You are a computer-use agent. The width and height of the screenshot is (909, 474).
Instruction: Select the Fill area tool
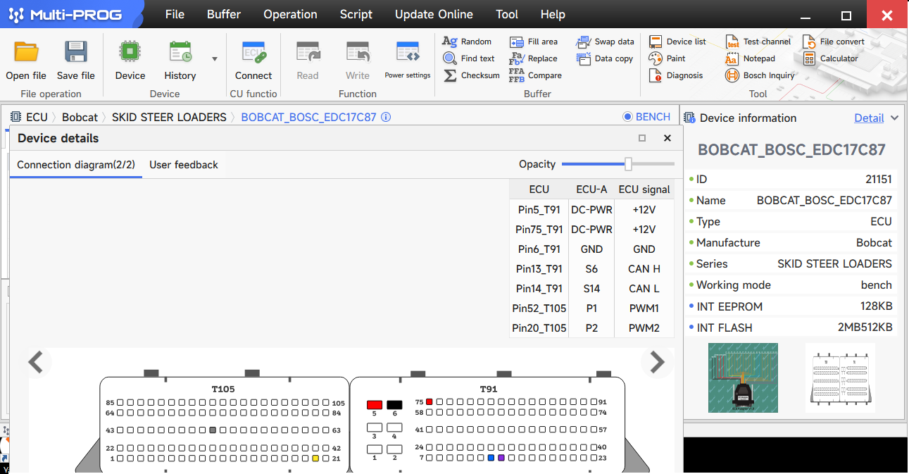533,42
